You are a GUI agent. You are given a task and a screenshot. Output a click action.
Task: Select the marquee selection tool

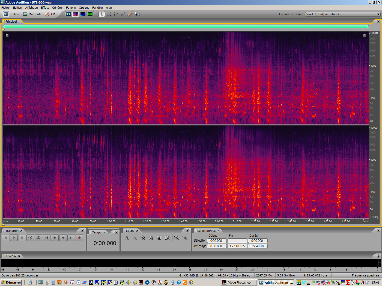tap(109, 14)
